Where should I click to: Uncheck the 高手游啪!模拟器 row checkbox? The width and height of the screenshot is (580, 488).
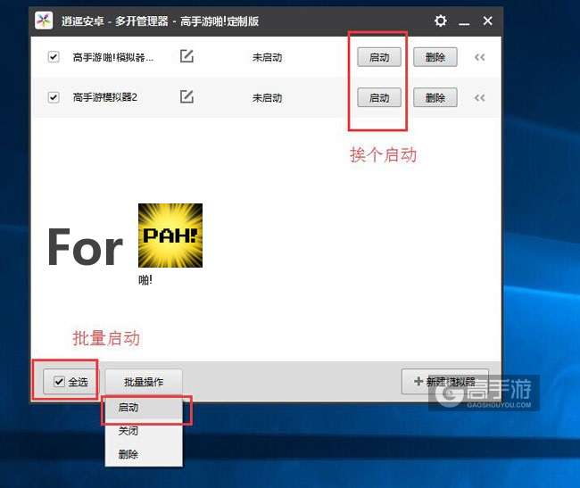(54, 57)
